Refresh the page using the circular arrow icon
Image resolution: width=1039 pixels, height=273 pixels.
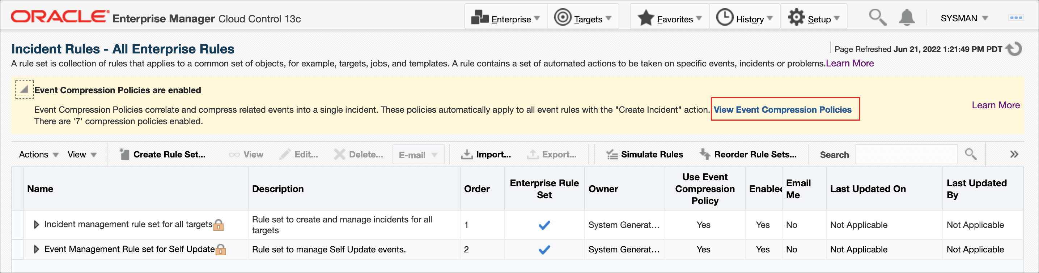coord(1015,49)
